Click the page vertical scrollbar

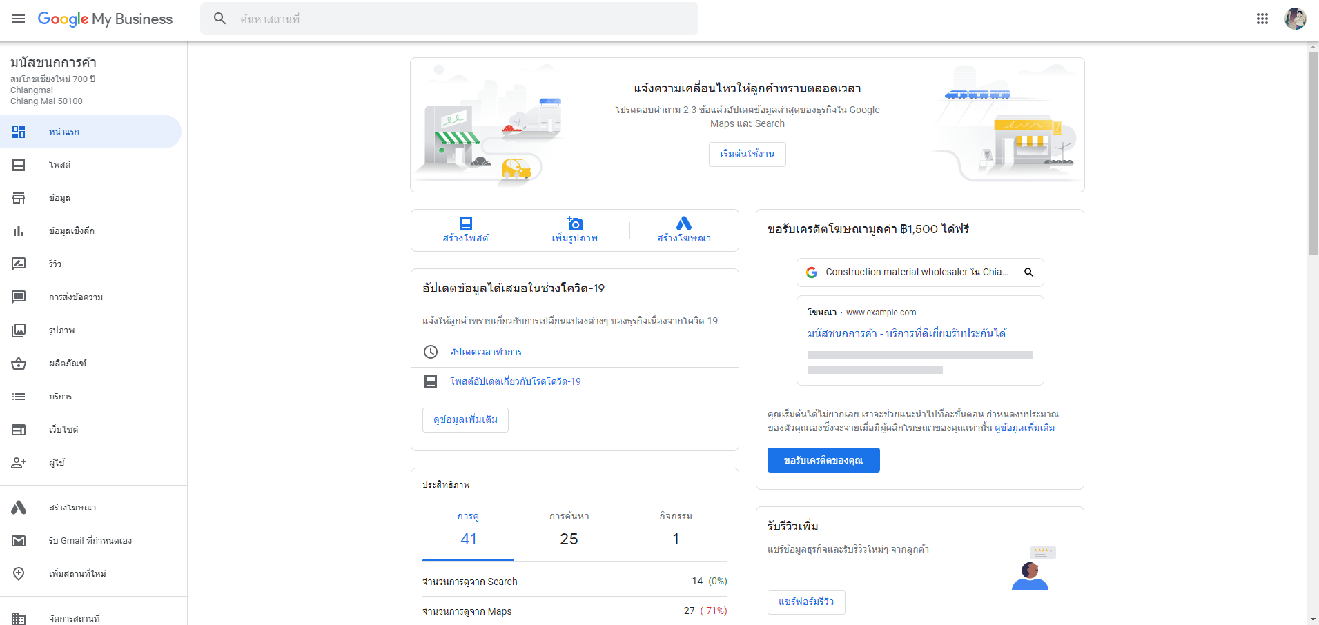point(1313,155)
